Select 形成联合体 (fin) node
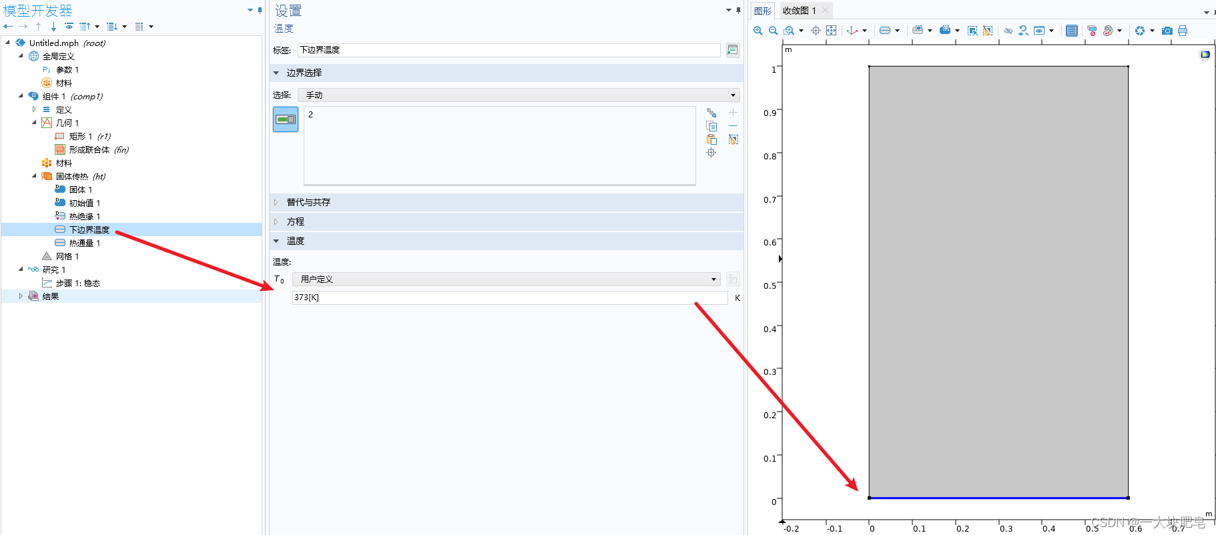Screen dimensions: 1216x535 [x=99, y=149]
